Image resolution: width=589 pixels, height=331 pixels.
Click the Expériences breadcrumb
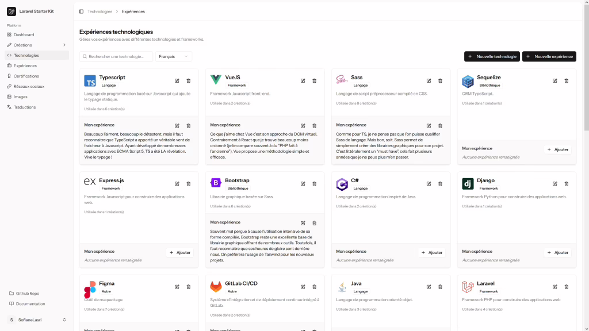pos(133,11)
